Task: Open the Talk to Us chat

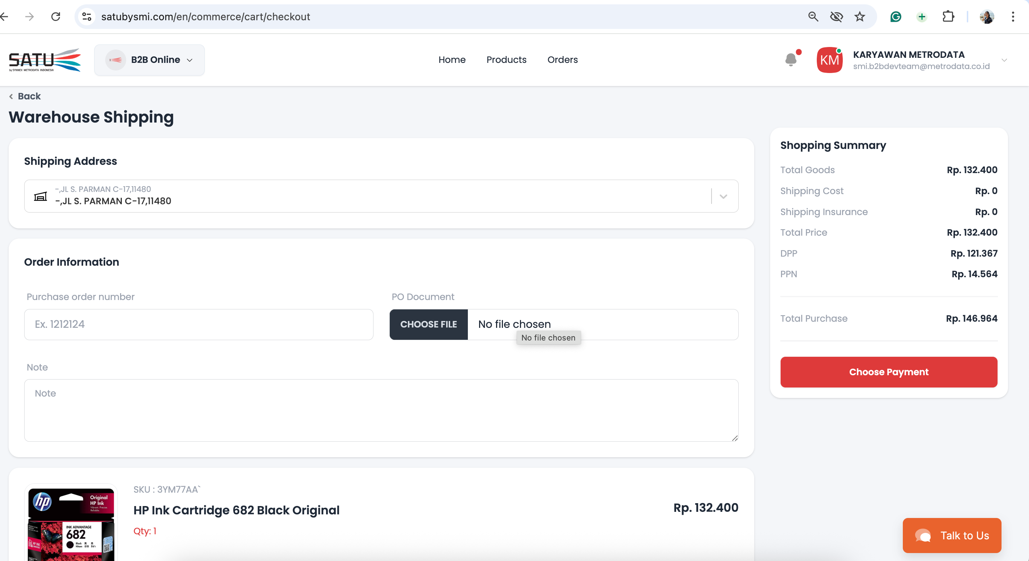Action: (x=952, y=535)
